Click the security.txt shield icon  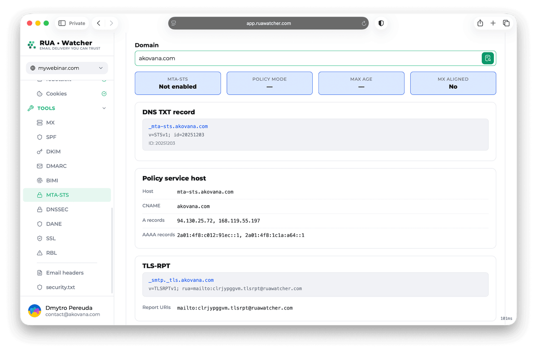point(40,287)
